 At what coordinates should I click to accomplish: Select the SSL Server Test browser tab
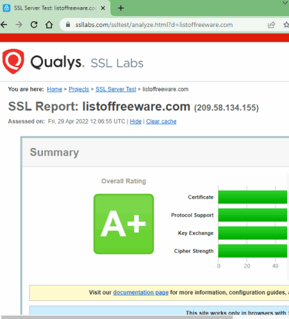[55, 8]
